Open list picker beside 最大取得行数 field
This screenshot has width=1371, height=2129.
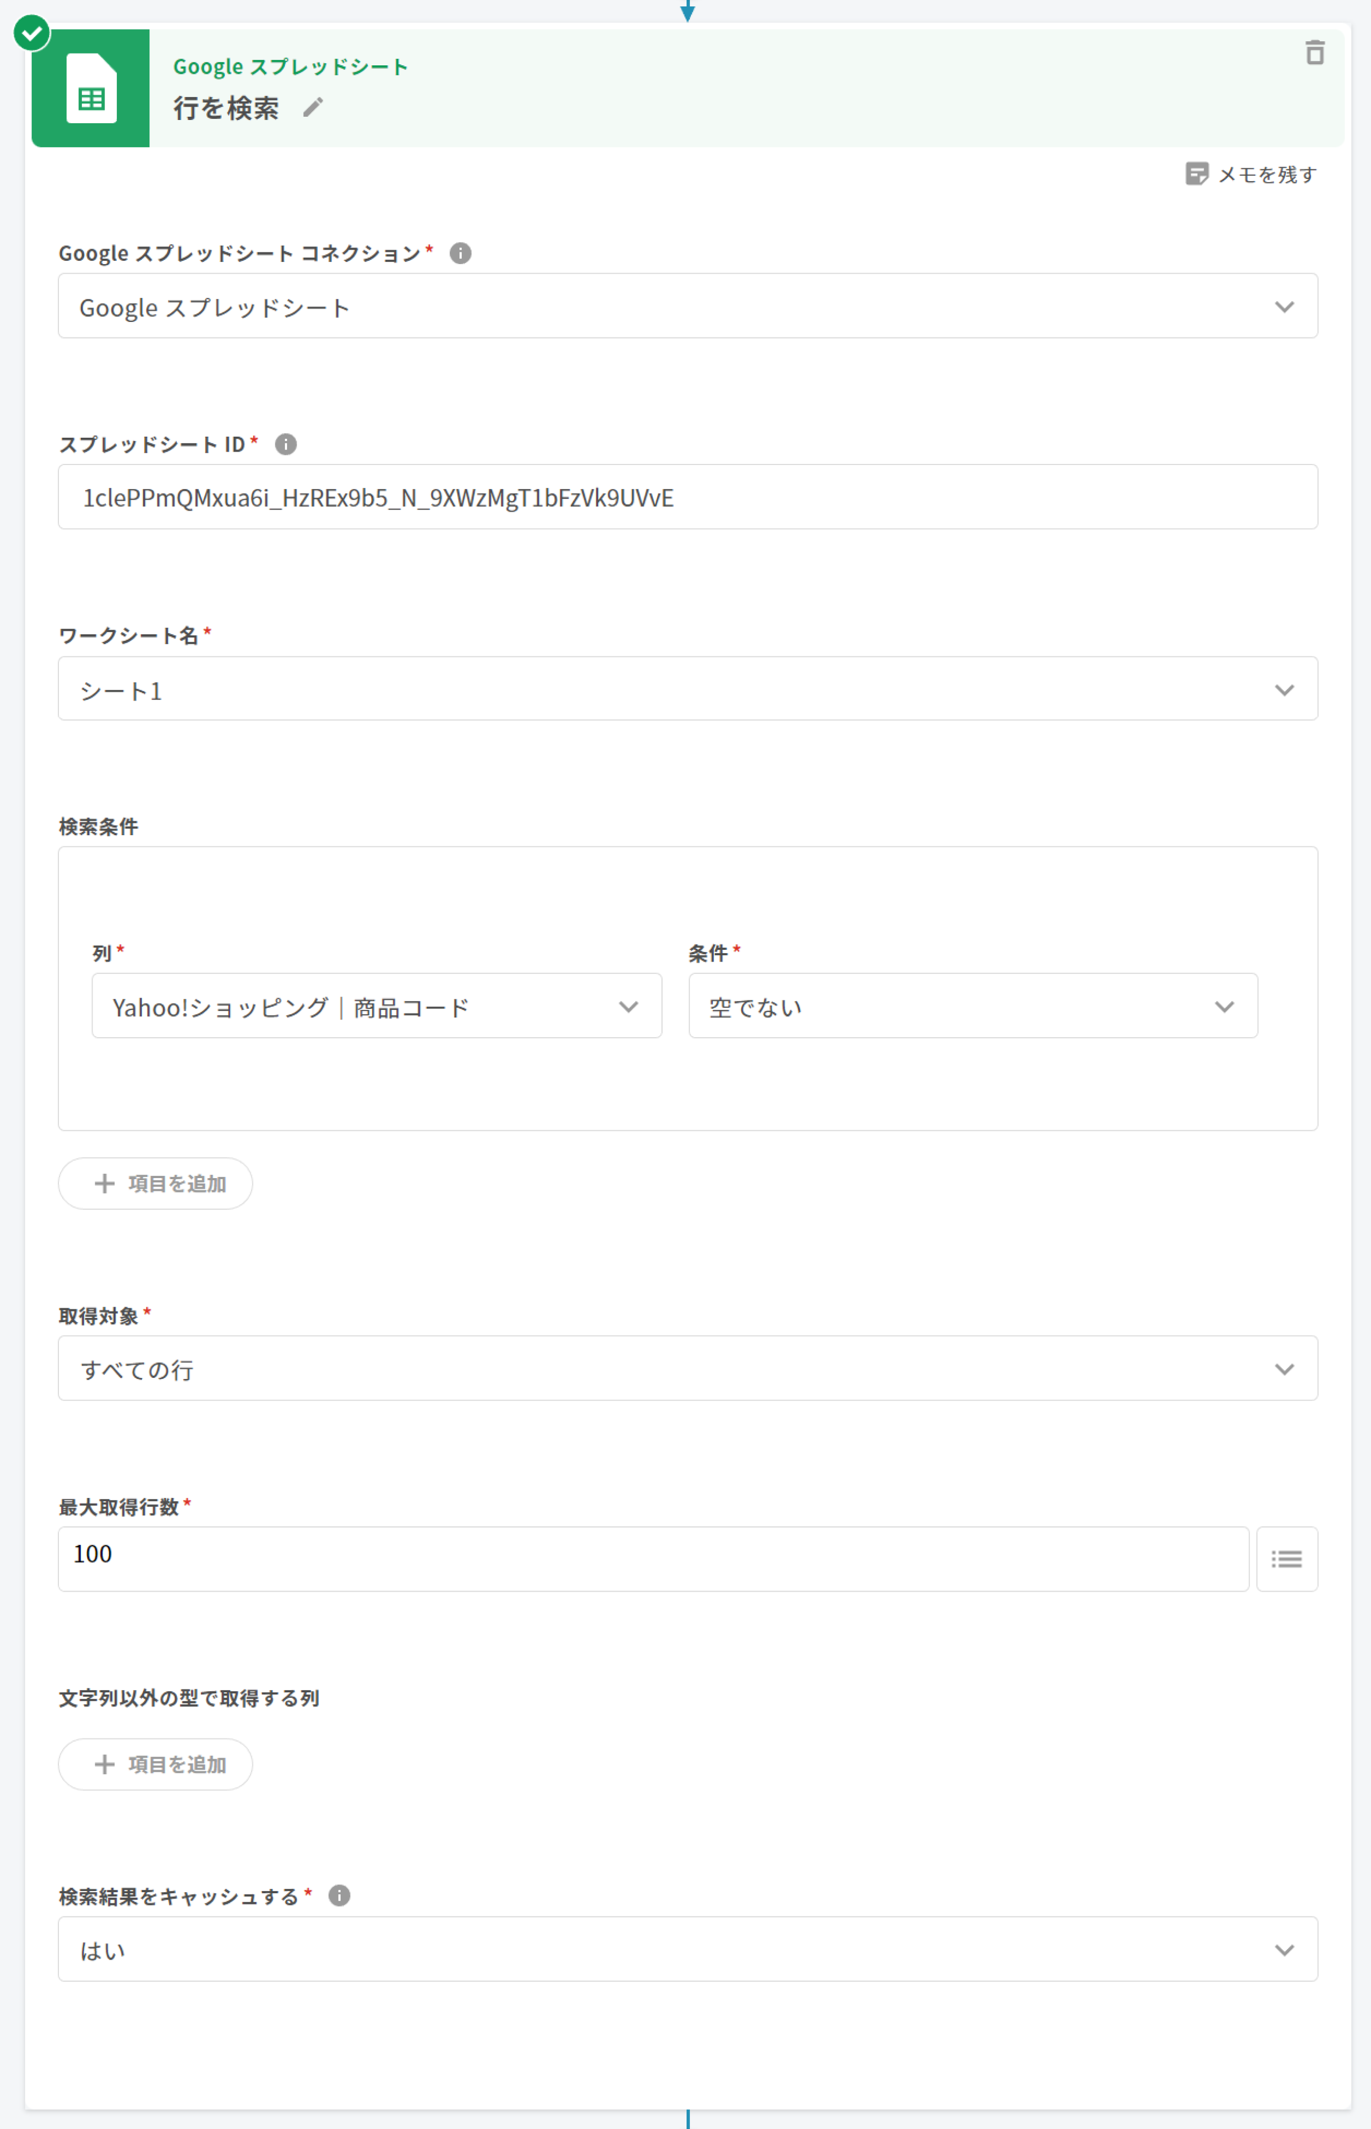point(1285,1558)
